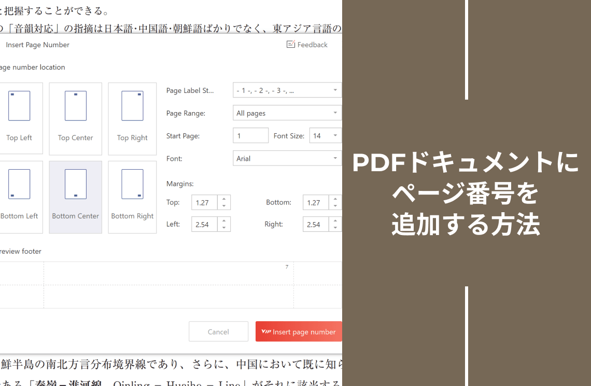Increase the Left margin value
591x386 pixels.
coord(224,221)
